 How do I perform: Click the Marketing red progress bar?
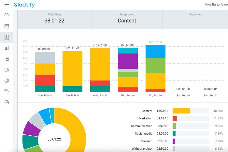[x=175, y=118]
